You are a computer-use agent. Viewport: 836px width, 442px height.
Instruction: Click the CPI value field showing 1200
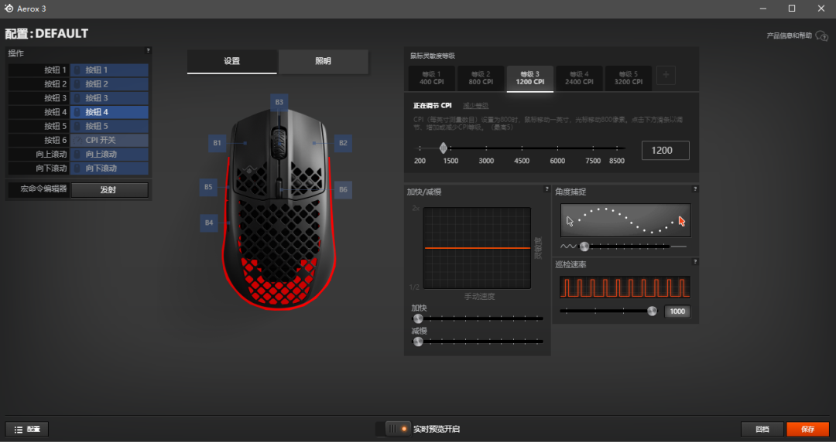tap(666, 150)
